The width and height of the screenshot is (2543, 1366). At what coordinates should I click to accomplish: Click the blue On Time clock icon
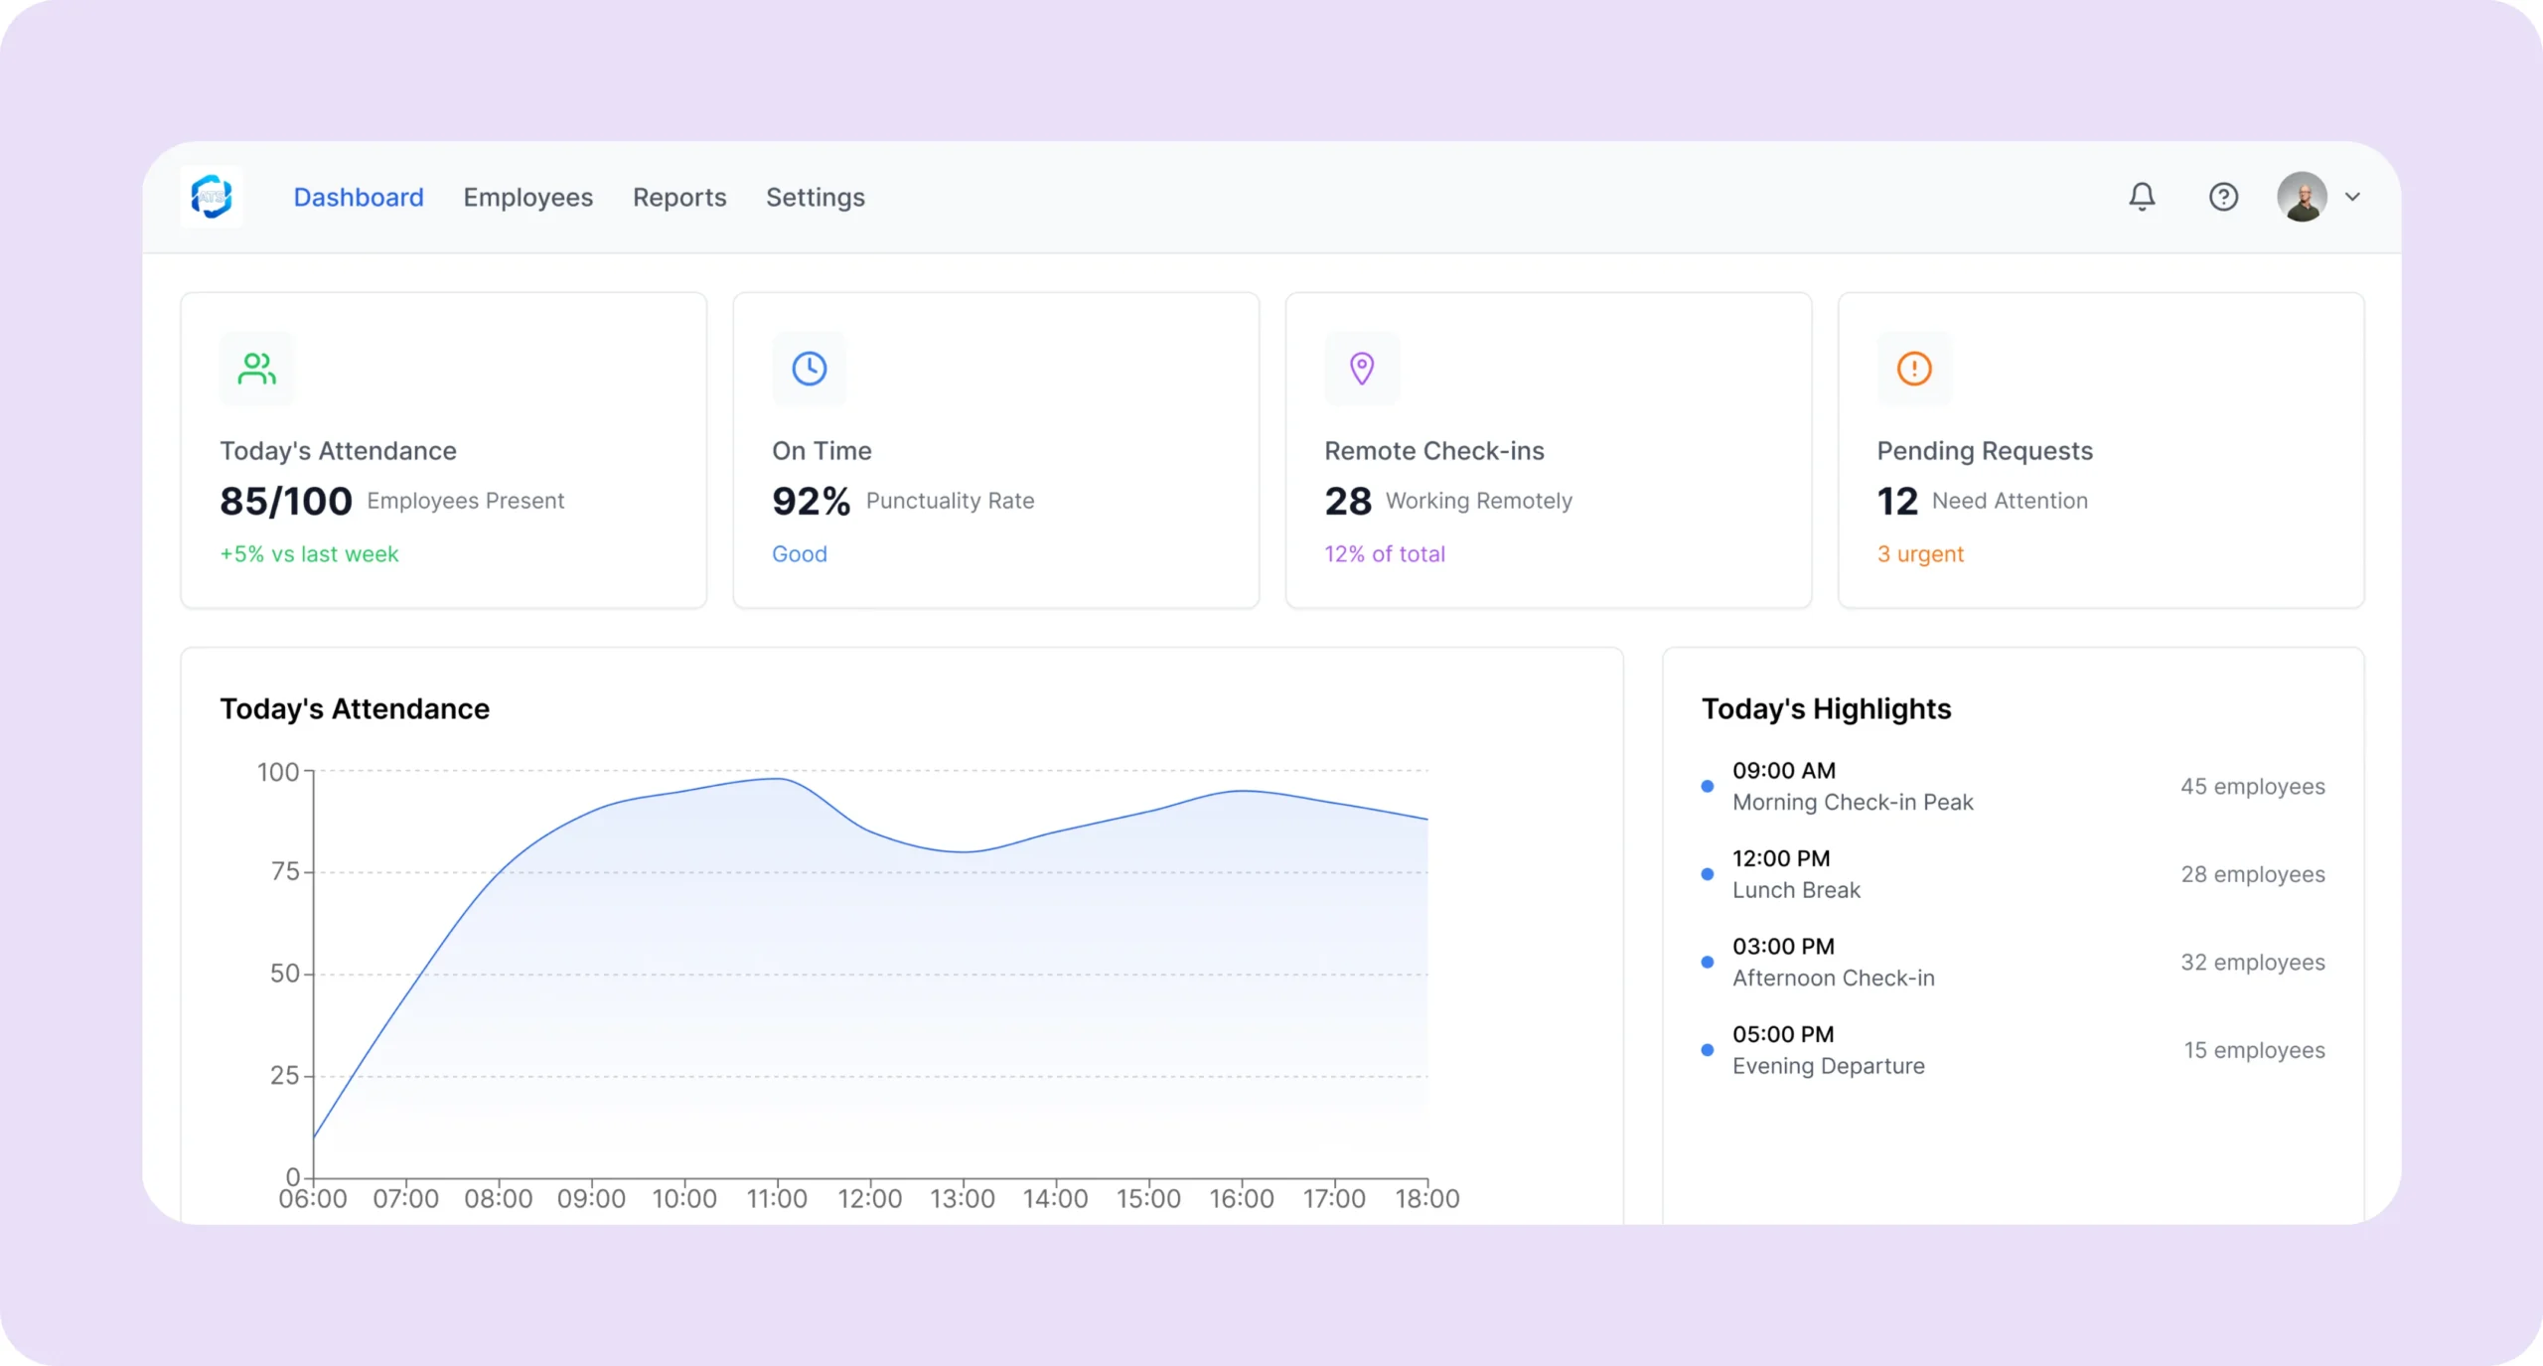coord(809,369)
